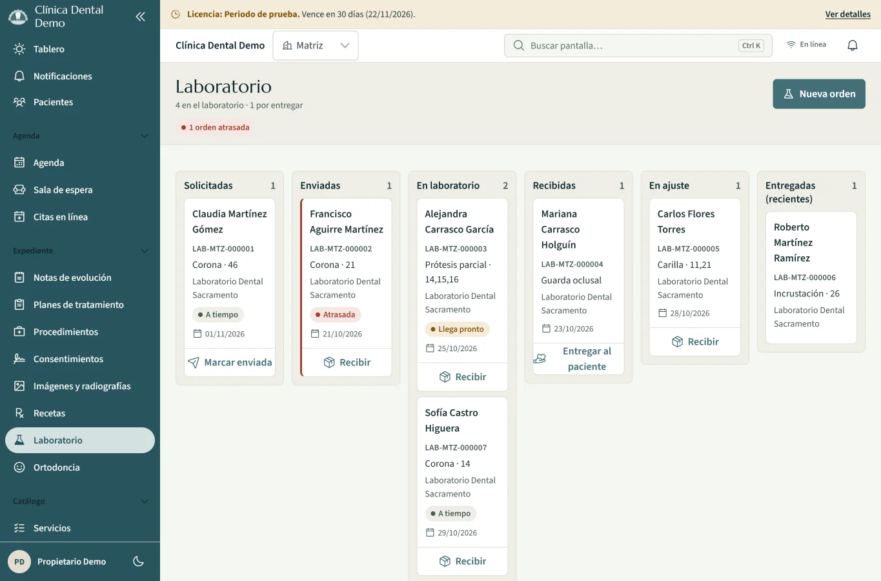Select Laboratorio in sidebar
This screenshot has width=881, height=581.
click(x=80, y=440)
